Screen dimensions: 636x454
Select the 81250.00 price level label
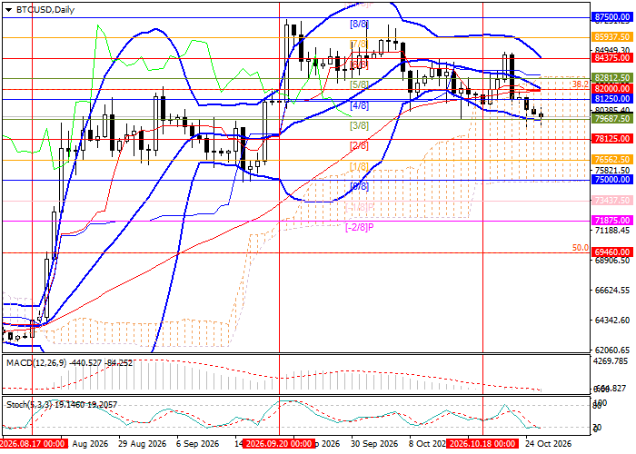coord(611,98)
